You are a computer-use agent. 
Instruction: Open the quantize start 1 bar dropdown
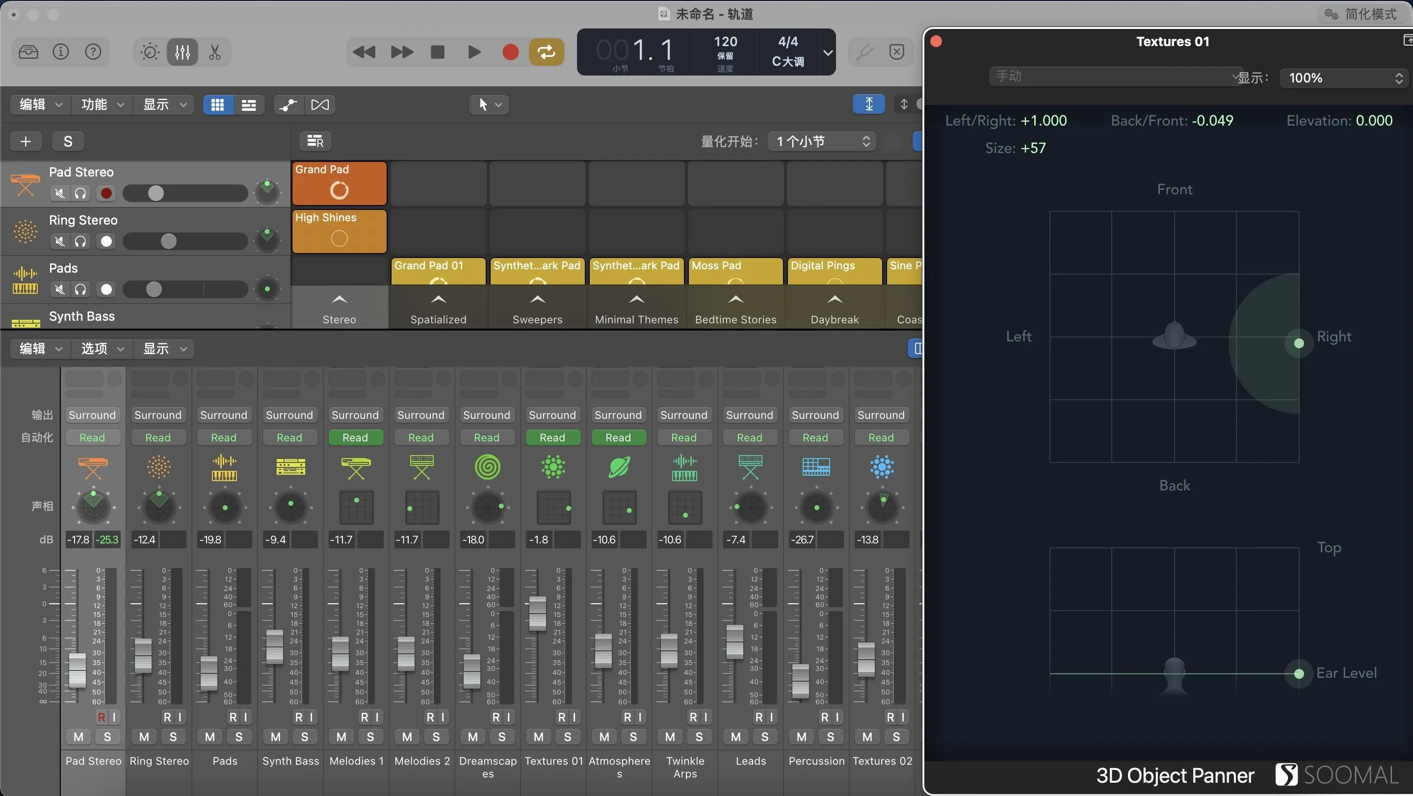822,141
